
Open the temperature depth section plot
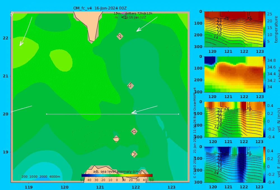[x=234, y=29]
